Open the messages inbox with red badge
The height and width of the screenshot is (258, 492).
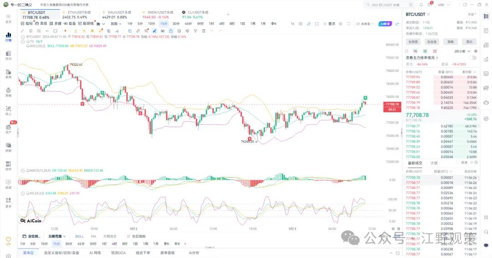click(430, 5)
